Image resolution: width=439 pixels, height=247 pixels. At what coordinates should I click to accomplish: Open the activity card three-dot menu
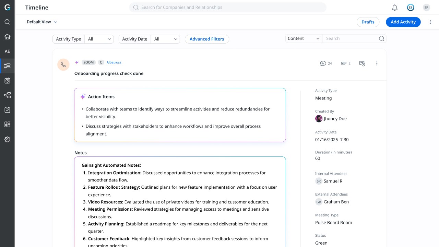pyautogui.click(x=377, y=63)
